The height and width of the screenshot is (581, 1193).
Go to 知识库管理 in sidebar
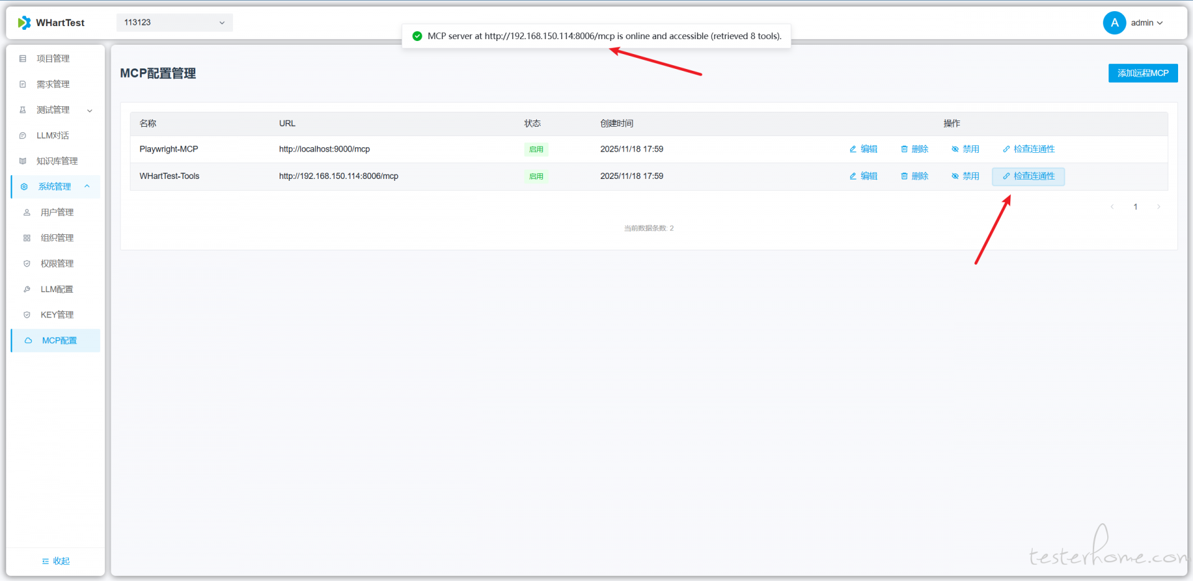click(57, 161)
